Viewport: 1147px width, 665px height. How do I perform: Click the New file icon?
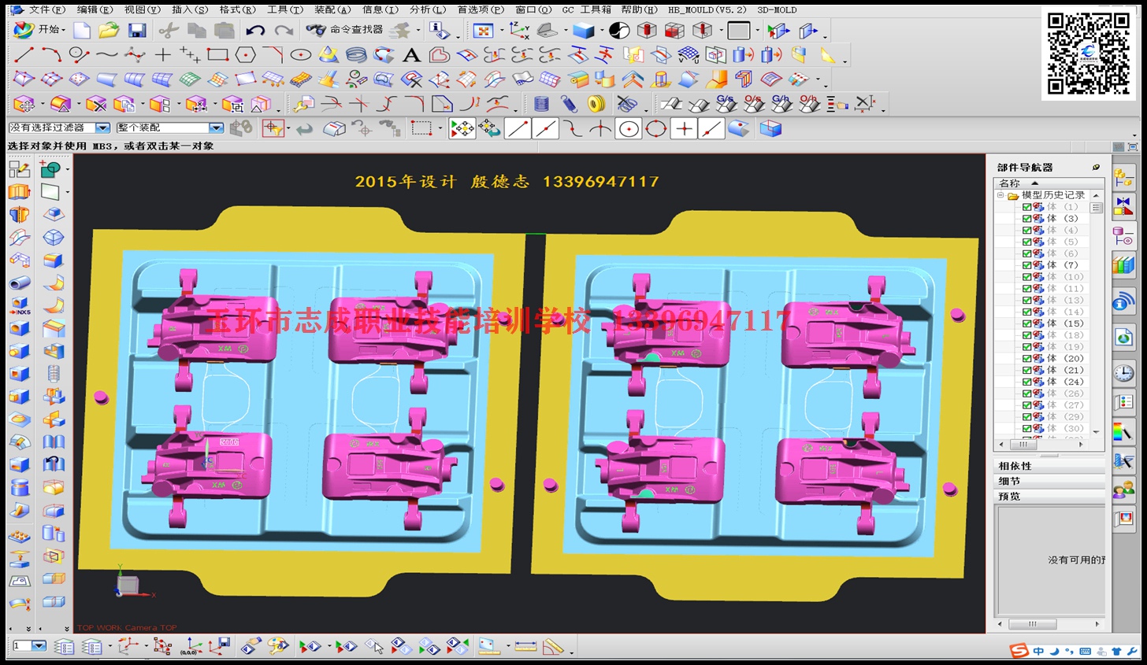[x=82, y=30]
